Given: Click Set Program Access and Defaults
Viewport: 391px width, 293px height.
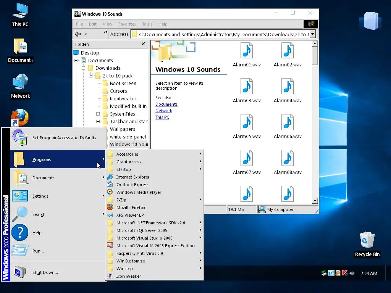Looking at the screenshot, I should pos(58,138).
